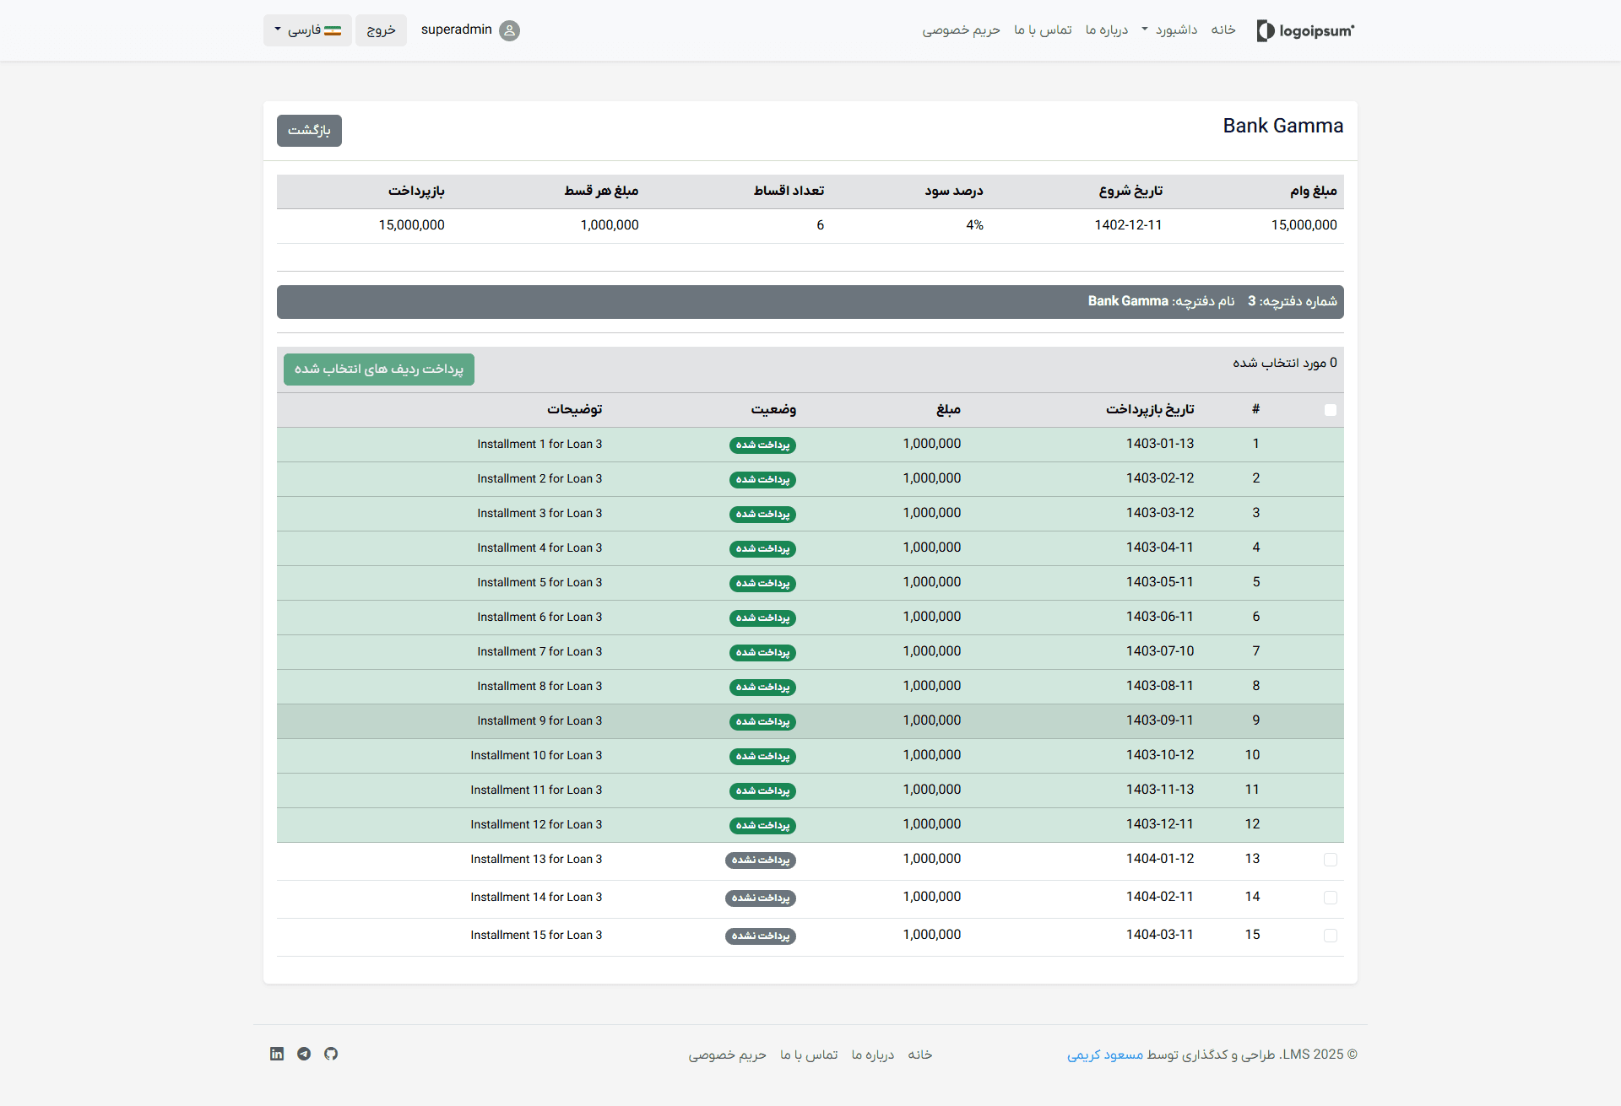Screen dimensions: 1621x1106
Task: Click the date 1404-01-12
Action: pyautogui.click(x=1160, y=859)
